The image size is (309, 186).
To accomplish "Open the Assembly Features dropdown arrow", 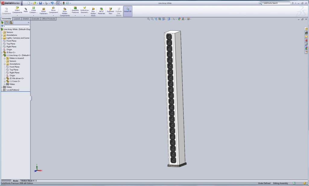I will [75, 16].
